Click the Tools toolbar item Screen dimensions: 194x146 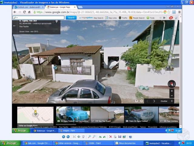(150, 18)
